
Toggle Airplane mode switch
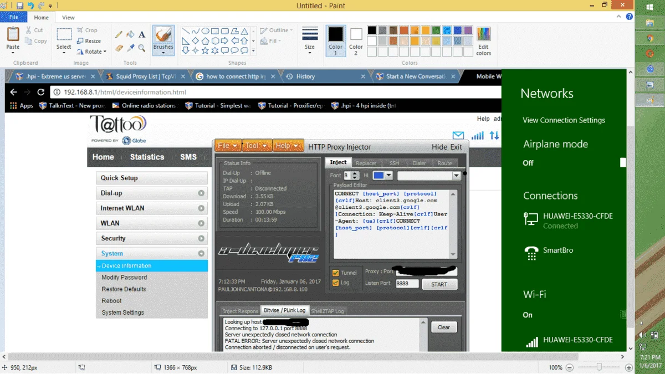coord(622,162)
